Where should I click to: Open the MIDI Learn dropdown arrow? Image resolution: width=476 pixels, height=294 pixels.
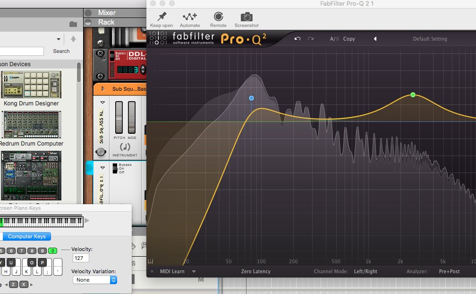coord(194,271)
